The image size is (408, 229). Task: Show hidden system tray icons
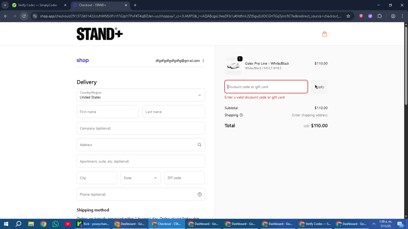pos(374,224)
